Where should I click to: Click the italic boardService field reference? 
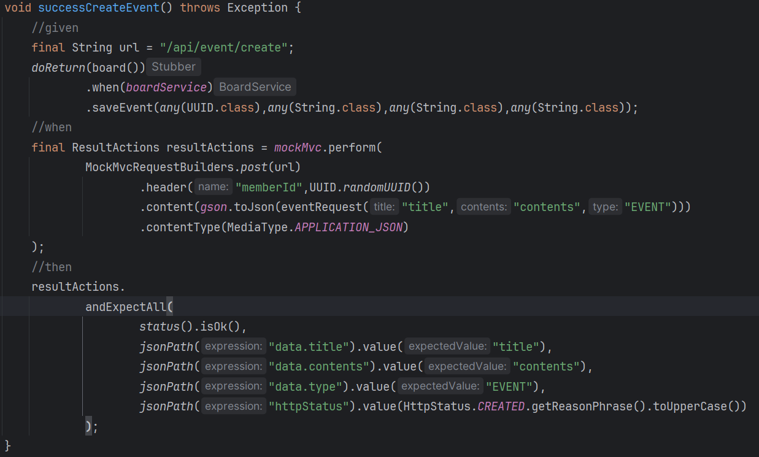[x=166, y=87]
